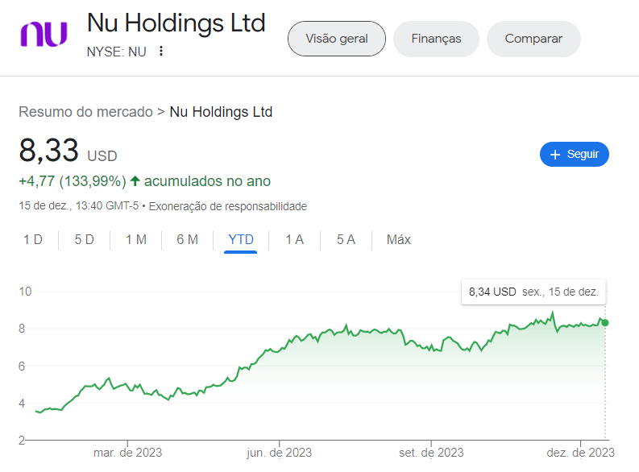This screenshot has height=472, width=639.
Task: Click the jun. de 2023 axis label
Action: 279,453
